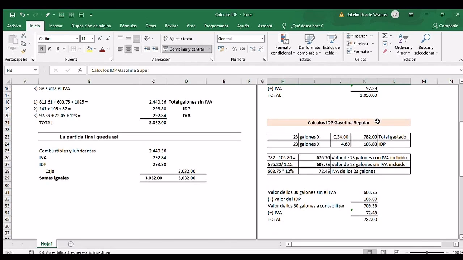Click the AutoSum sigma icon
The width and height of the screenshot is (463, 260).
[x=385, y=36]
